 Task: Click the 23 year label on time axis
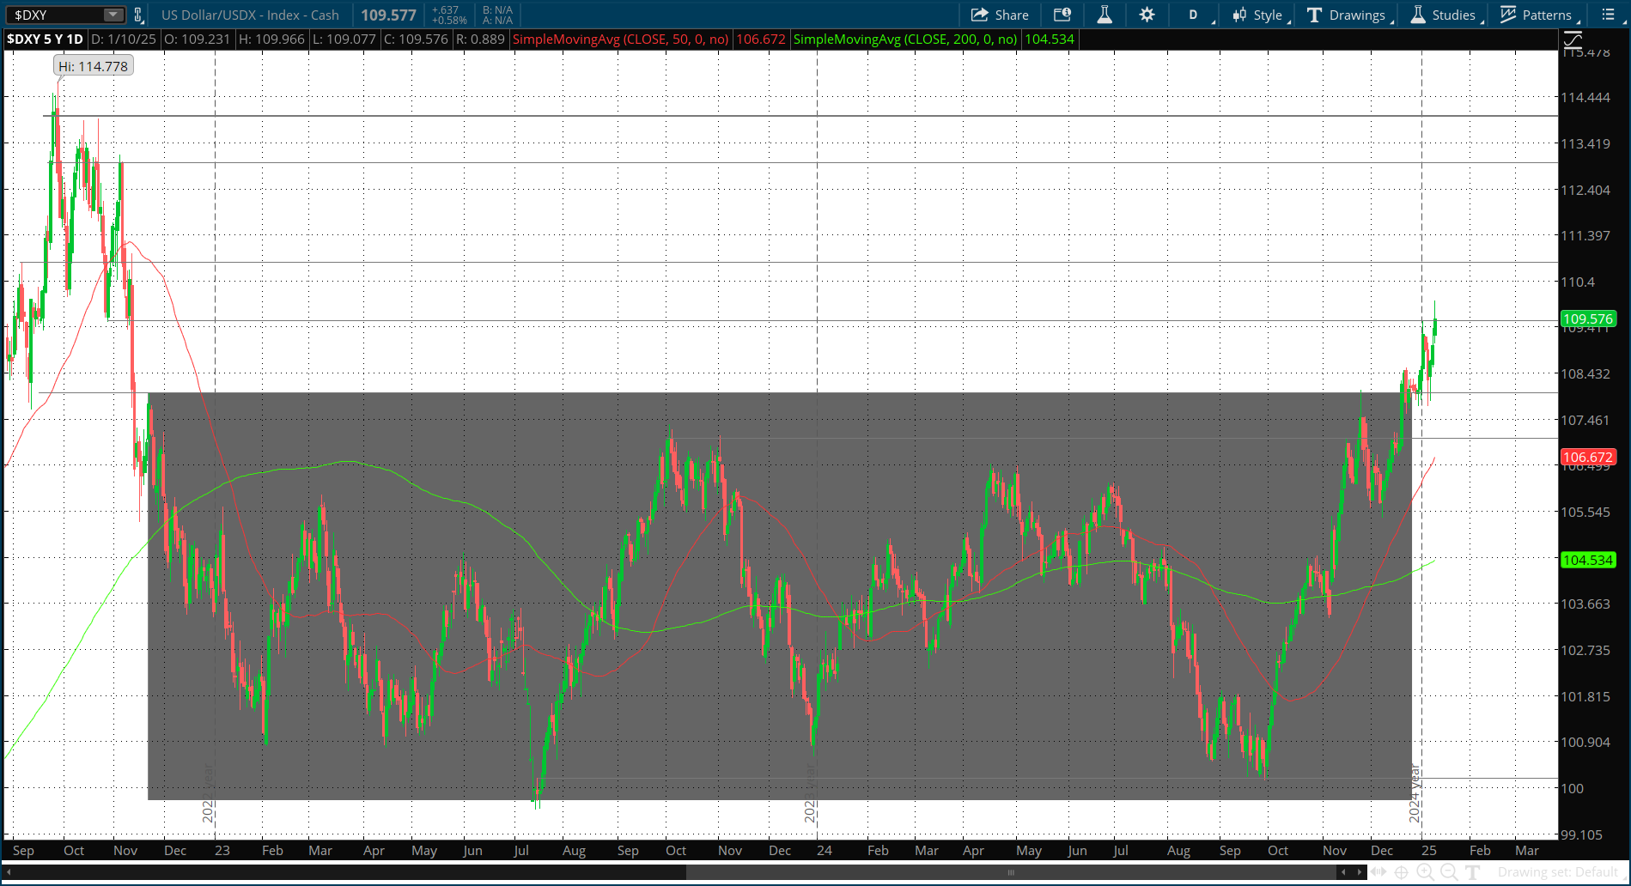222,850
